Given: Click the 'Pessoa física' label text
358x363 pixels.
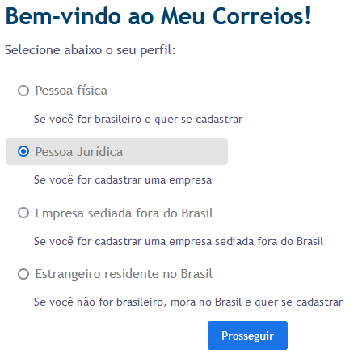Looking at the screenshot, I should 71,91.
